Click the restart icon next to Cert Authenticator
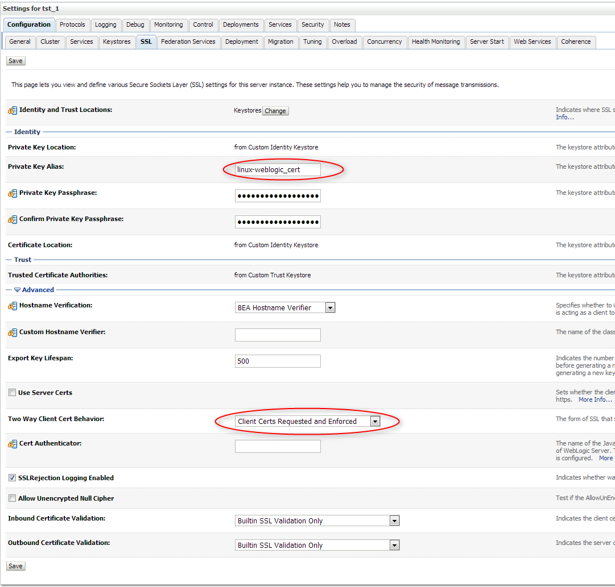The width and height of the screenshot is (615, 587). (12, 443)
